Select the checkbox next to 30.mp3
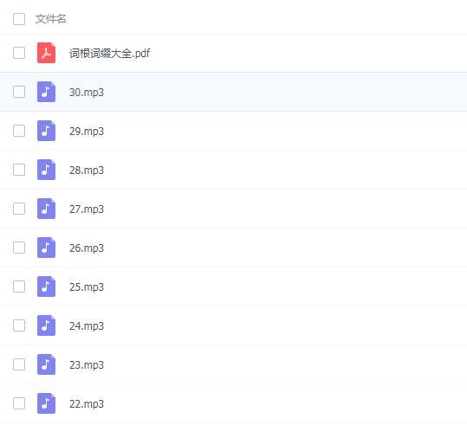467x425 pixels. (19, 92)
